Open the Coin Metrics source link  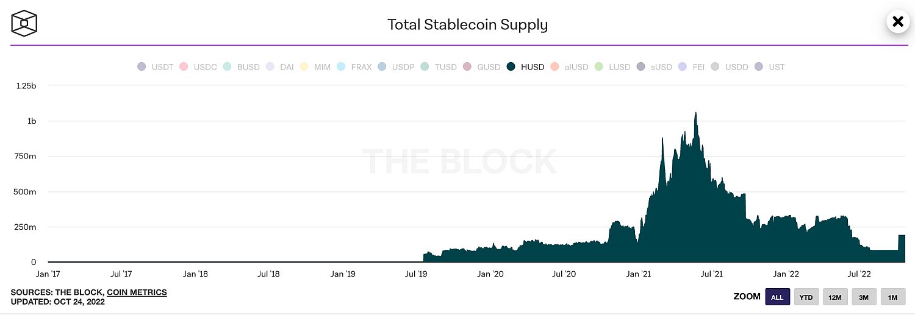click(137, 292)
